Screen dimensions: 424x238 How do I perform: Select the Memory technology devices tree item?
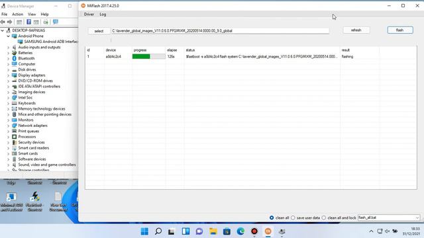(42, 108)
